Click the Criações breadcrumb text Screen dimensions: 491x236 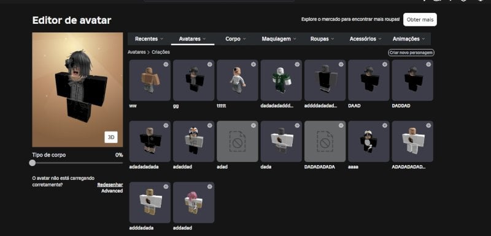point(161,53)
